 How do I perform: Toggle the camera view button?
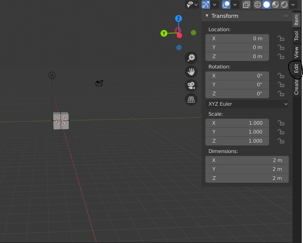tap(191, 85)
